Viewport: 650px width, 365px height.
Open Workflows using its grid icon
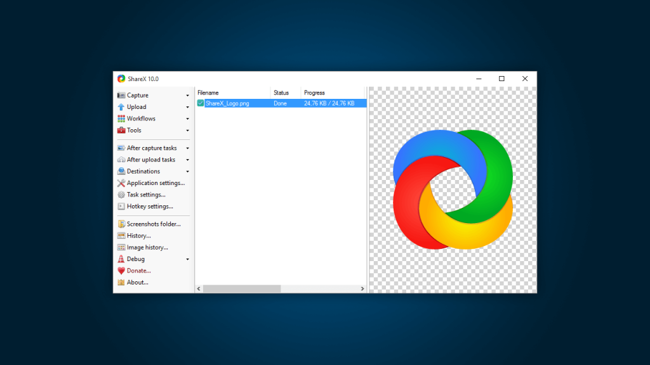click(x=121, y=118)
